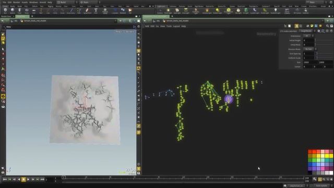Jump to the first frame

(5, 180)
